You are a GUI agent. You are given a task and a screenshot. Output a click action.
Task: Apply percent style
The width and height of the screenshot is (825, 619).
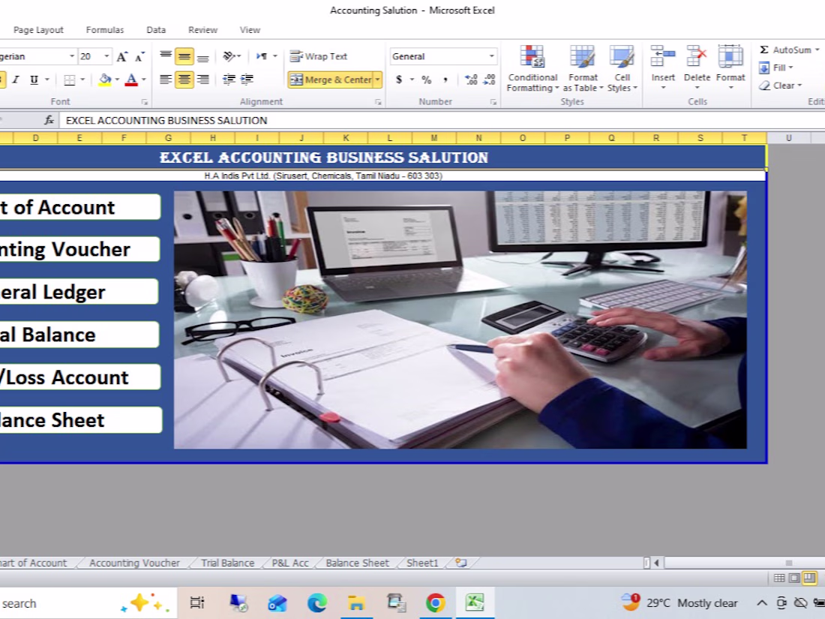[427, 80]
